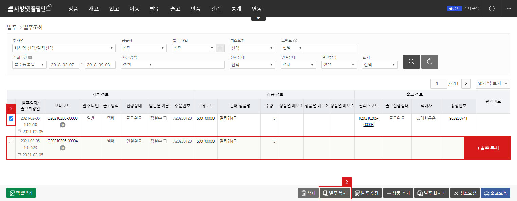
Task: Open order code link O20210205-00003
Action: [63, 119]
